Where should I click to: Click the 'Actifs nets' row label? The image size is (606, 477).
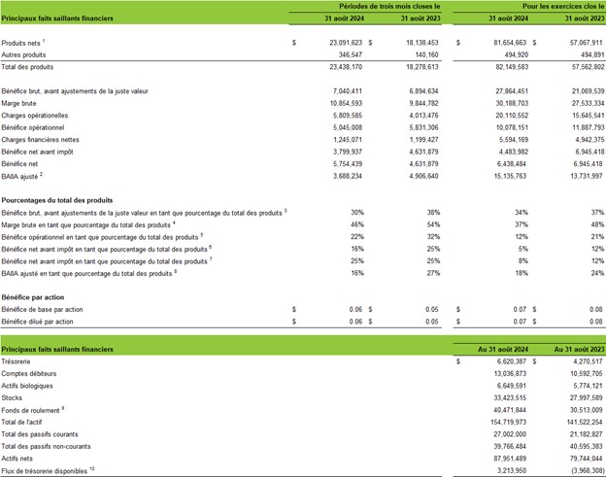17,459
